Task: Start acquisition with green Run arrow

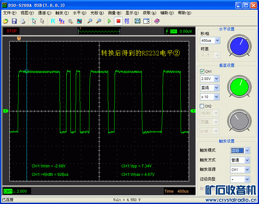Action: (x=109, y=21)
